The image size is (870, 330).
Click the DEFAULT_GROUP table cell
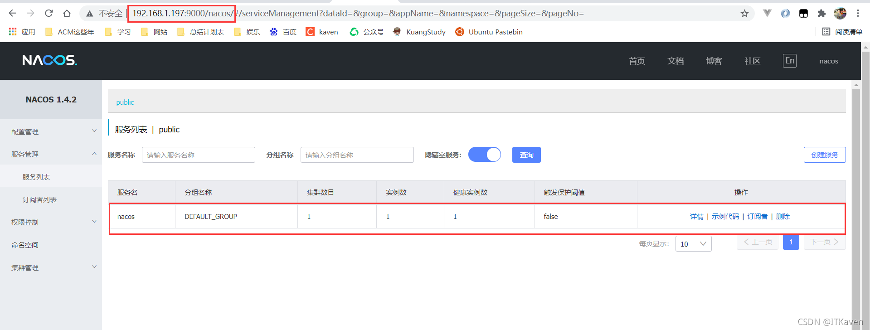tap(236, 217)
